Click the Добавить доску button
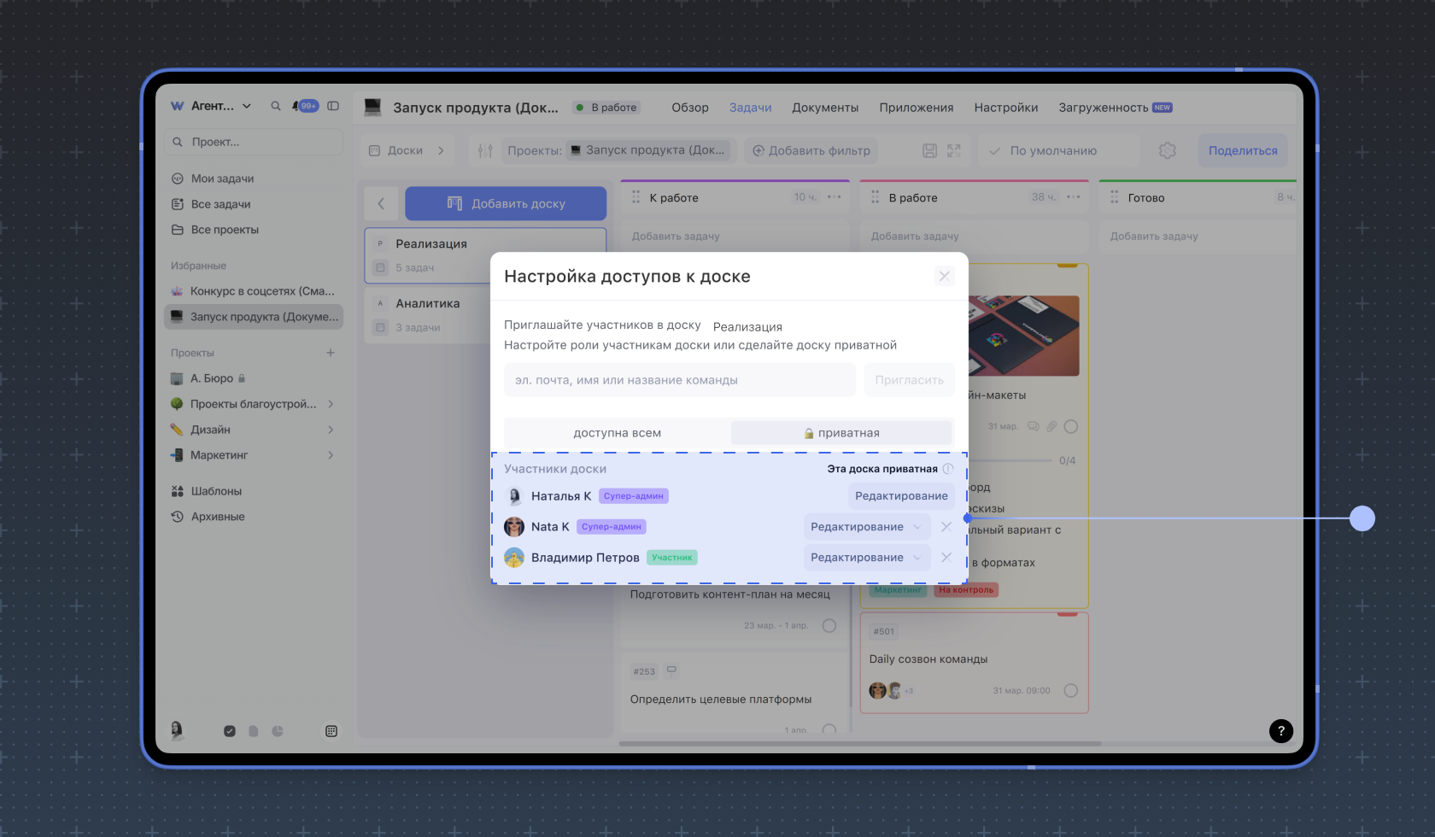The image size is (1435, 837). coord(506,204)
